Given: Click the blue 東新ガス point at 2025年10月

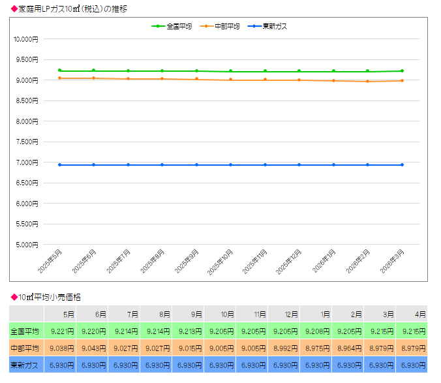Looking at the screenshot, I should (230, 165).
